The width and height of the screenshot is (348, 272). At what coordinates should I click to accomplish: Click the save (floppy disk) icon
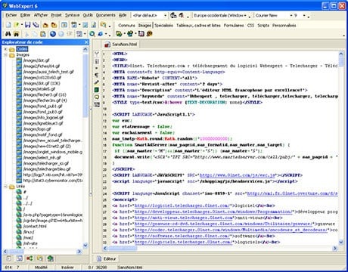pyautogui.click(x=28, y=25)
